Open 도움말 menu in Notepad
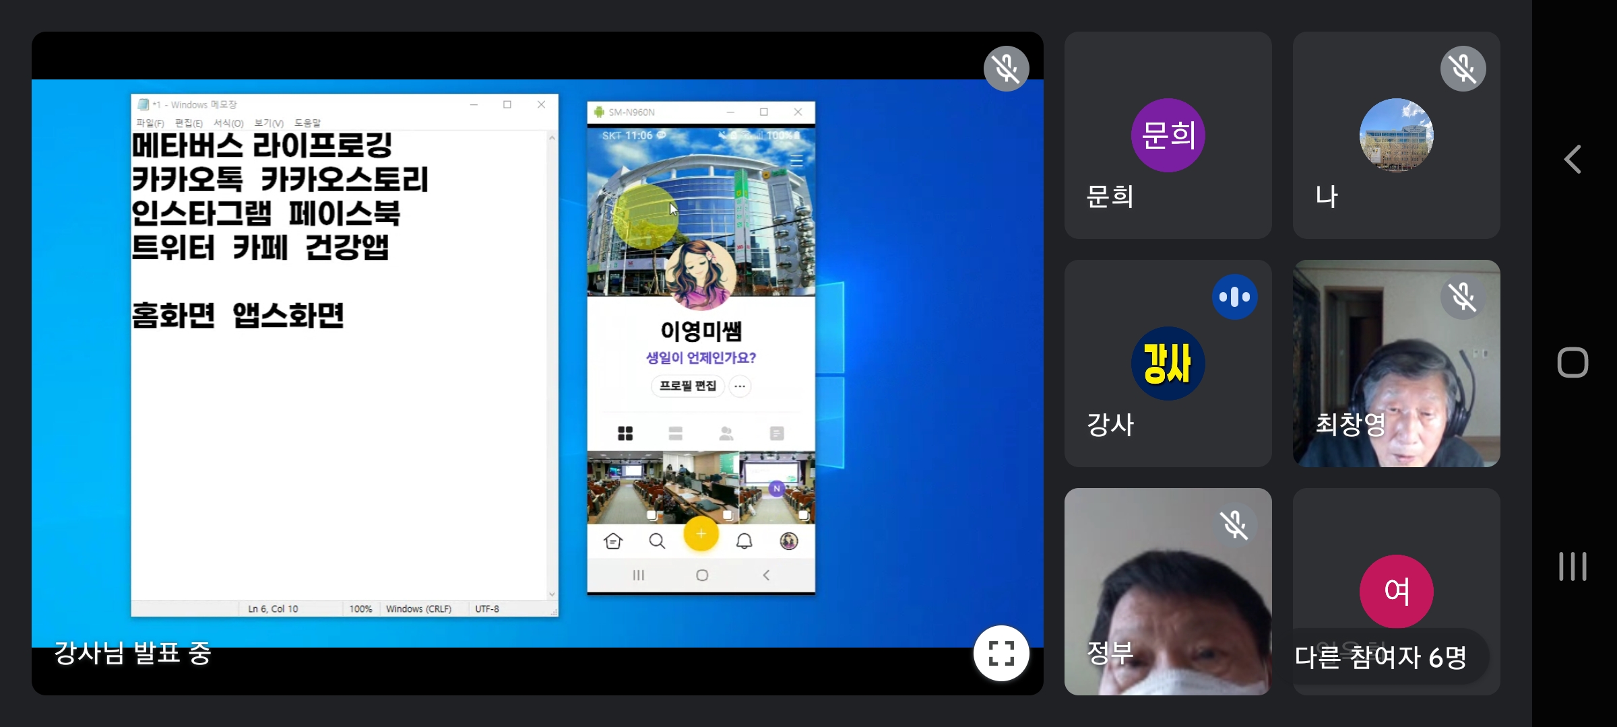Screen dimensions: 1617x727 [x=307, y=123]
